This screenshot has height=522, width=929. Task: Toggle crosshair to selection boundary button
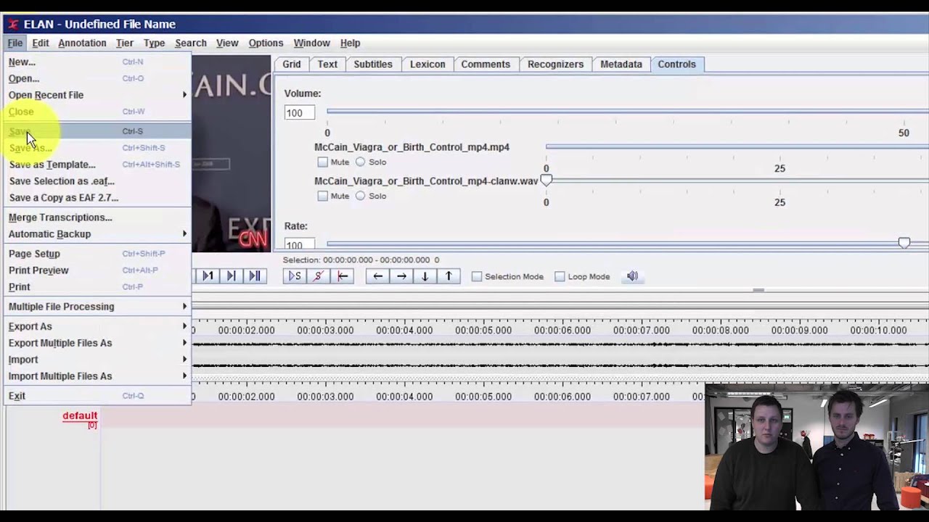point(343,276)
